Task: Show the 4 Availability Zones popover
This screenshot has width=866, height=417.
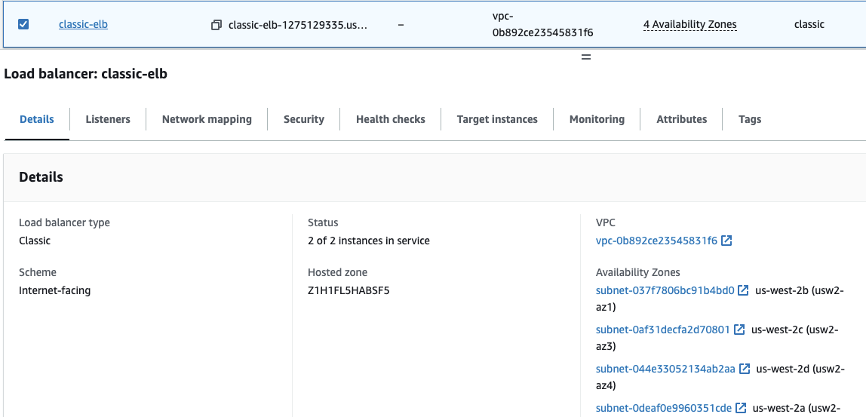Action: tap(689, 24)
